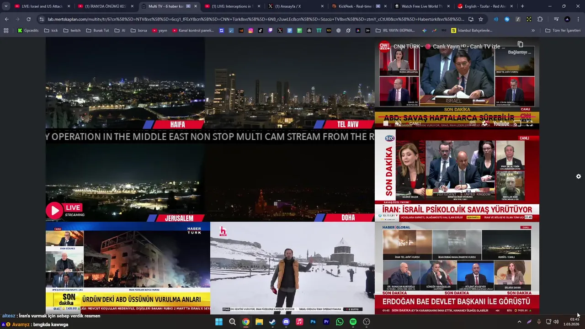Open kick bookmarks folder
585x329 pixels.
51,31
